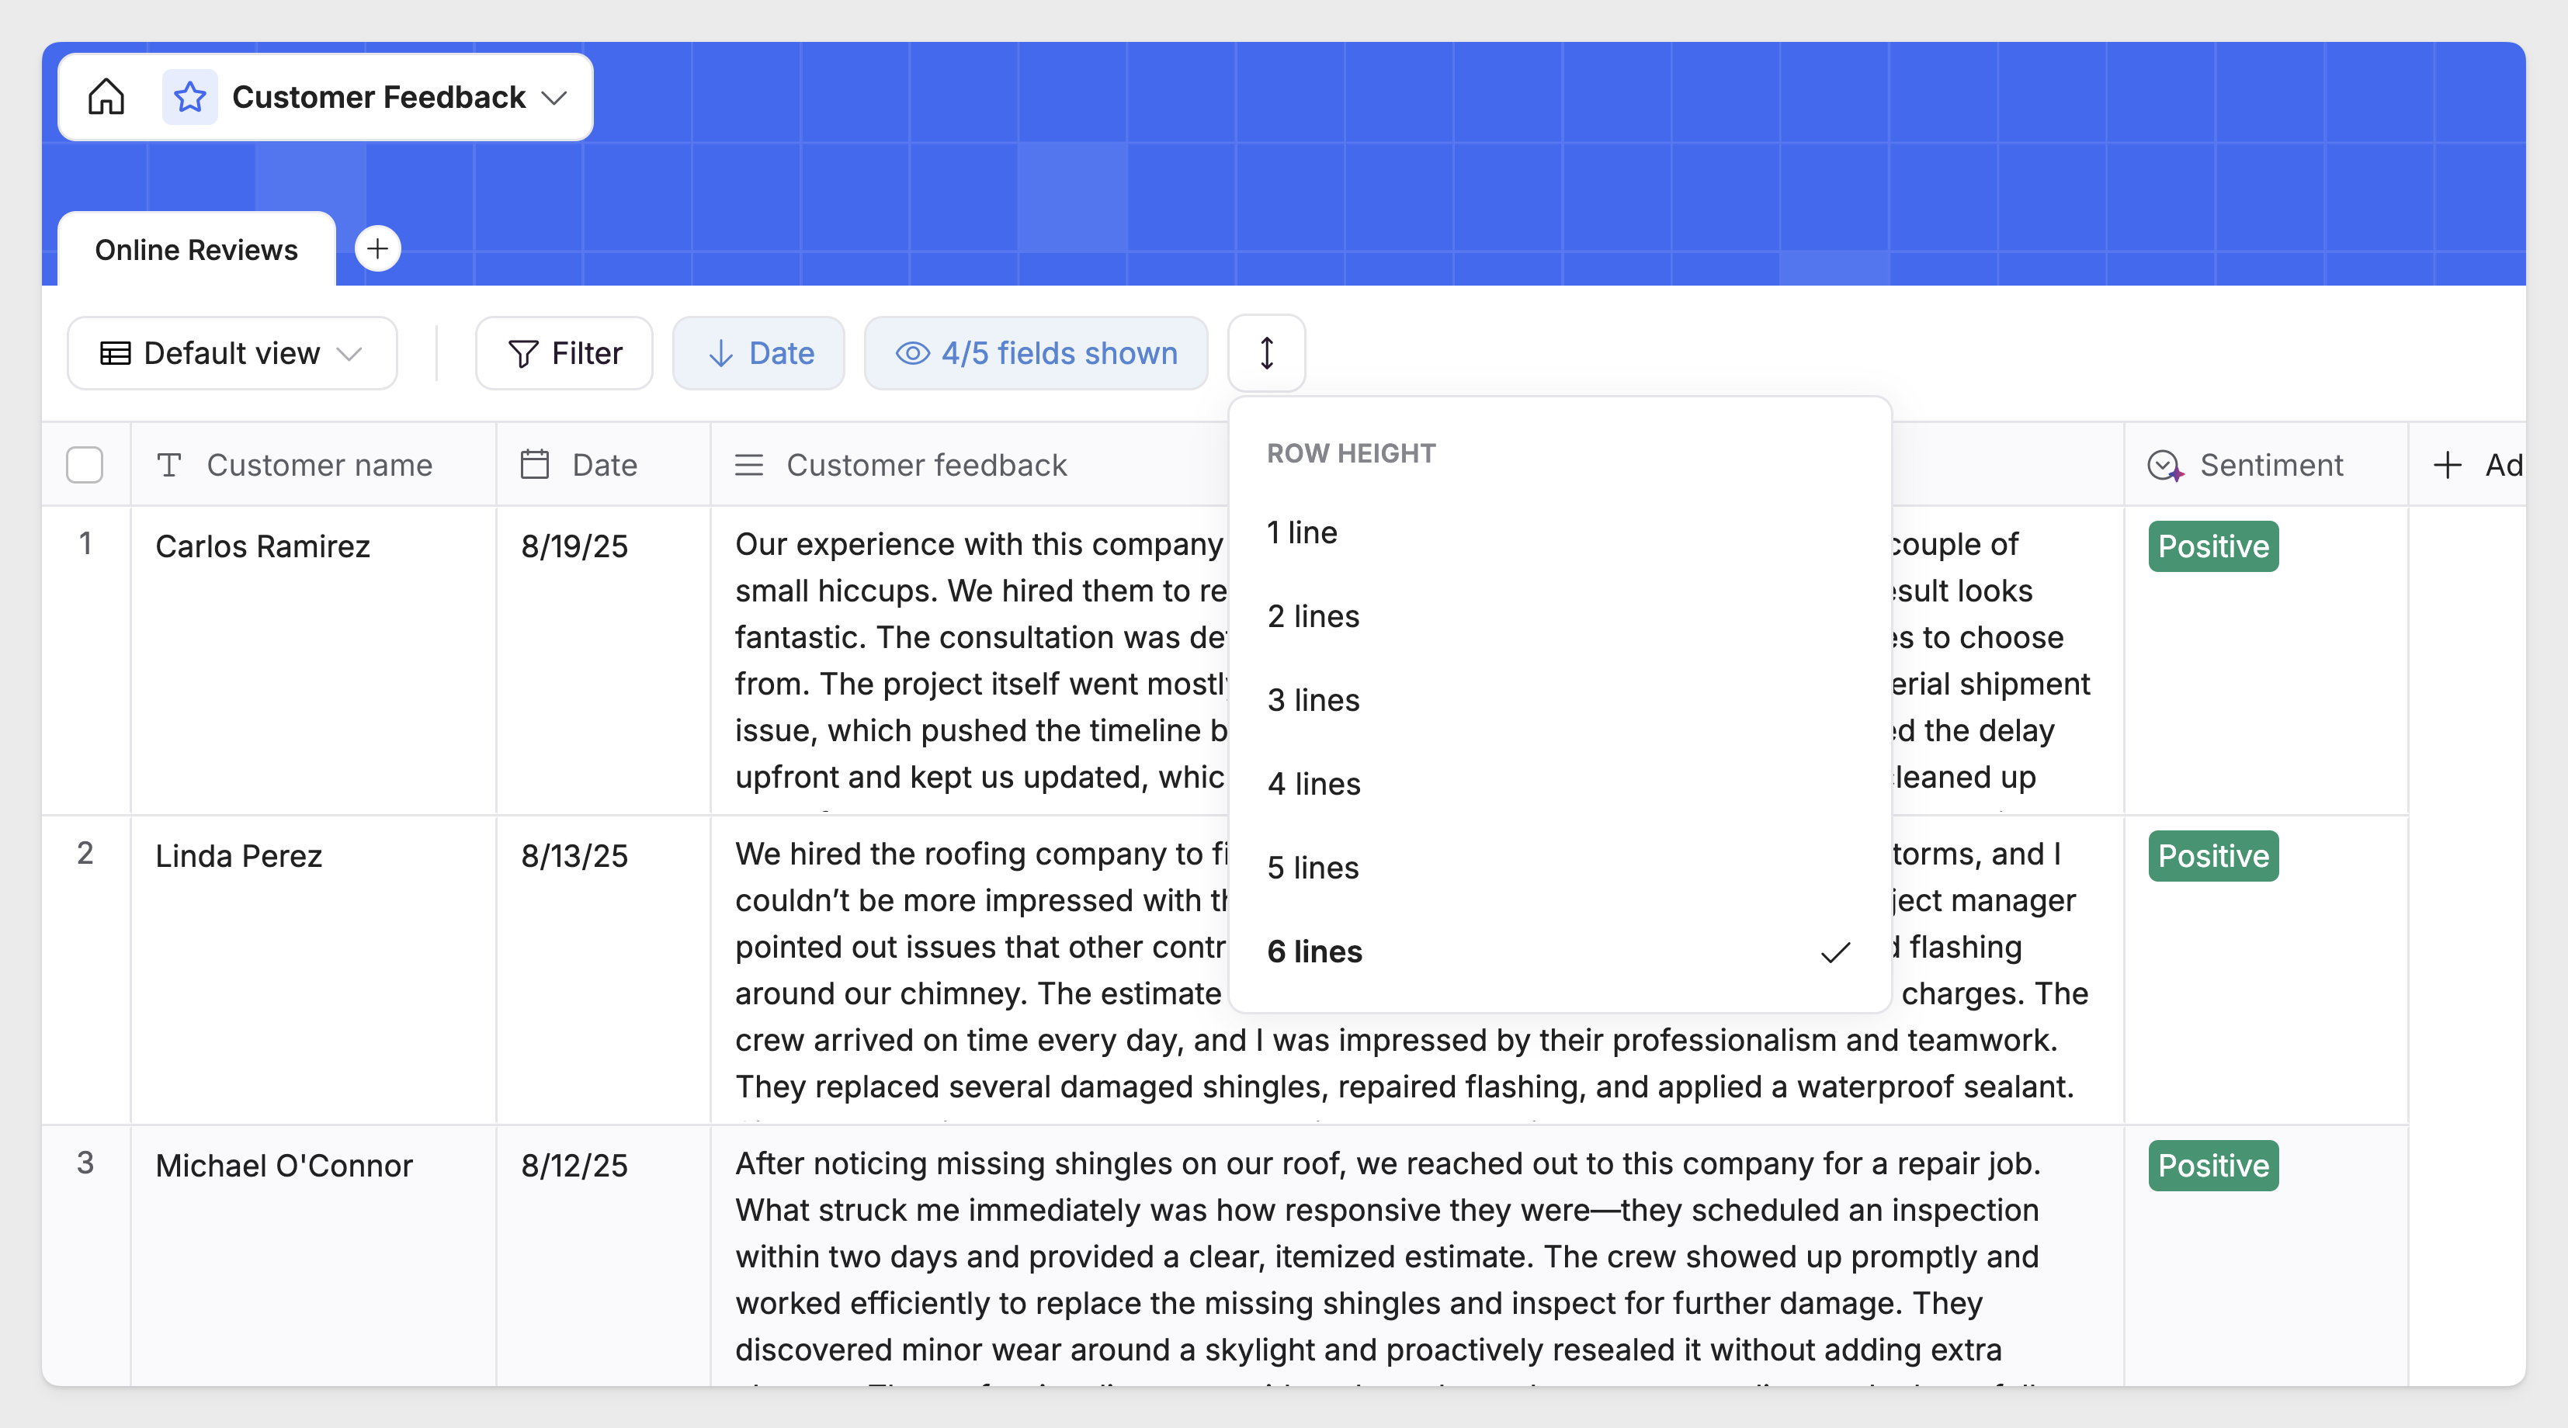Add a new table with plus button
The image size is (2568, 1428).
378,249
